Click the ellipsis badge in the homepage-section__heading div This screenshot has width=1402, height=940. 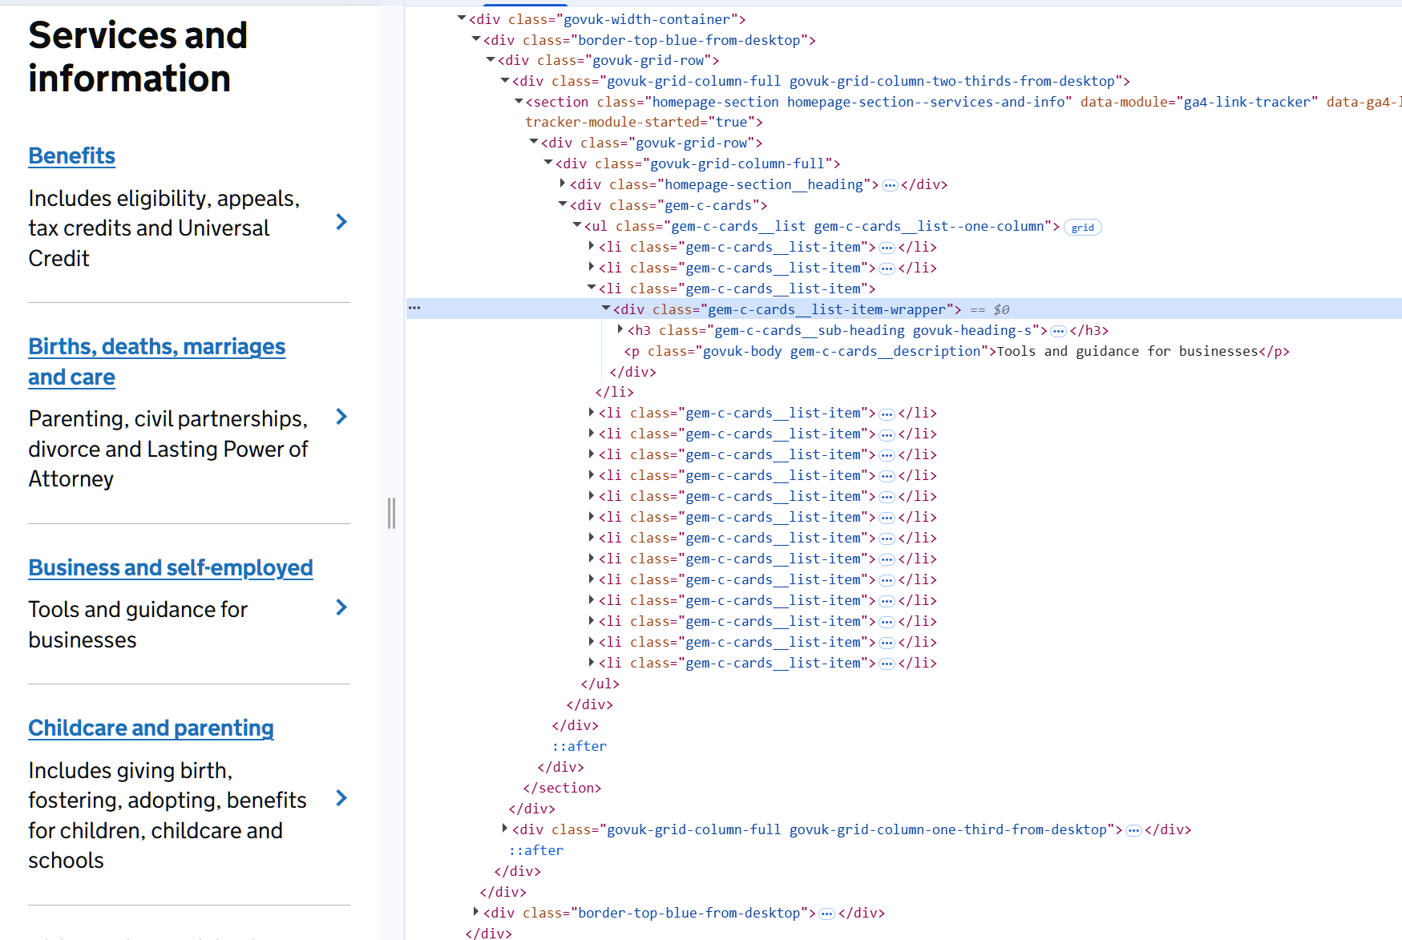tap(890, 185)
